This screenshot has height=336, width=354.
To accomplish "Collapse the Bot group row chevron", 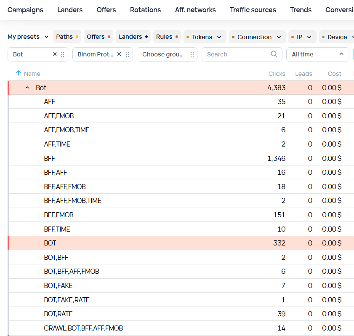I will pyautogui.click(x=27, y=88).
